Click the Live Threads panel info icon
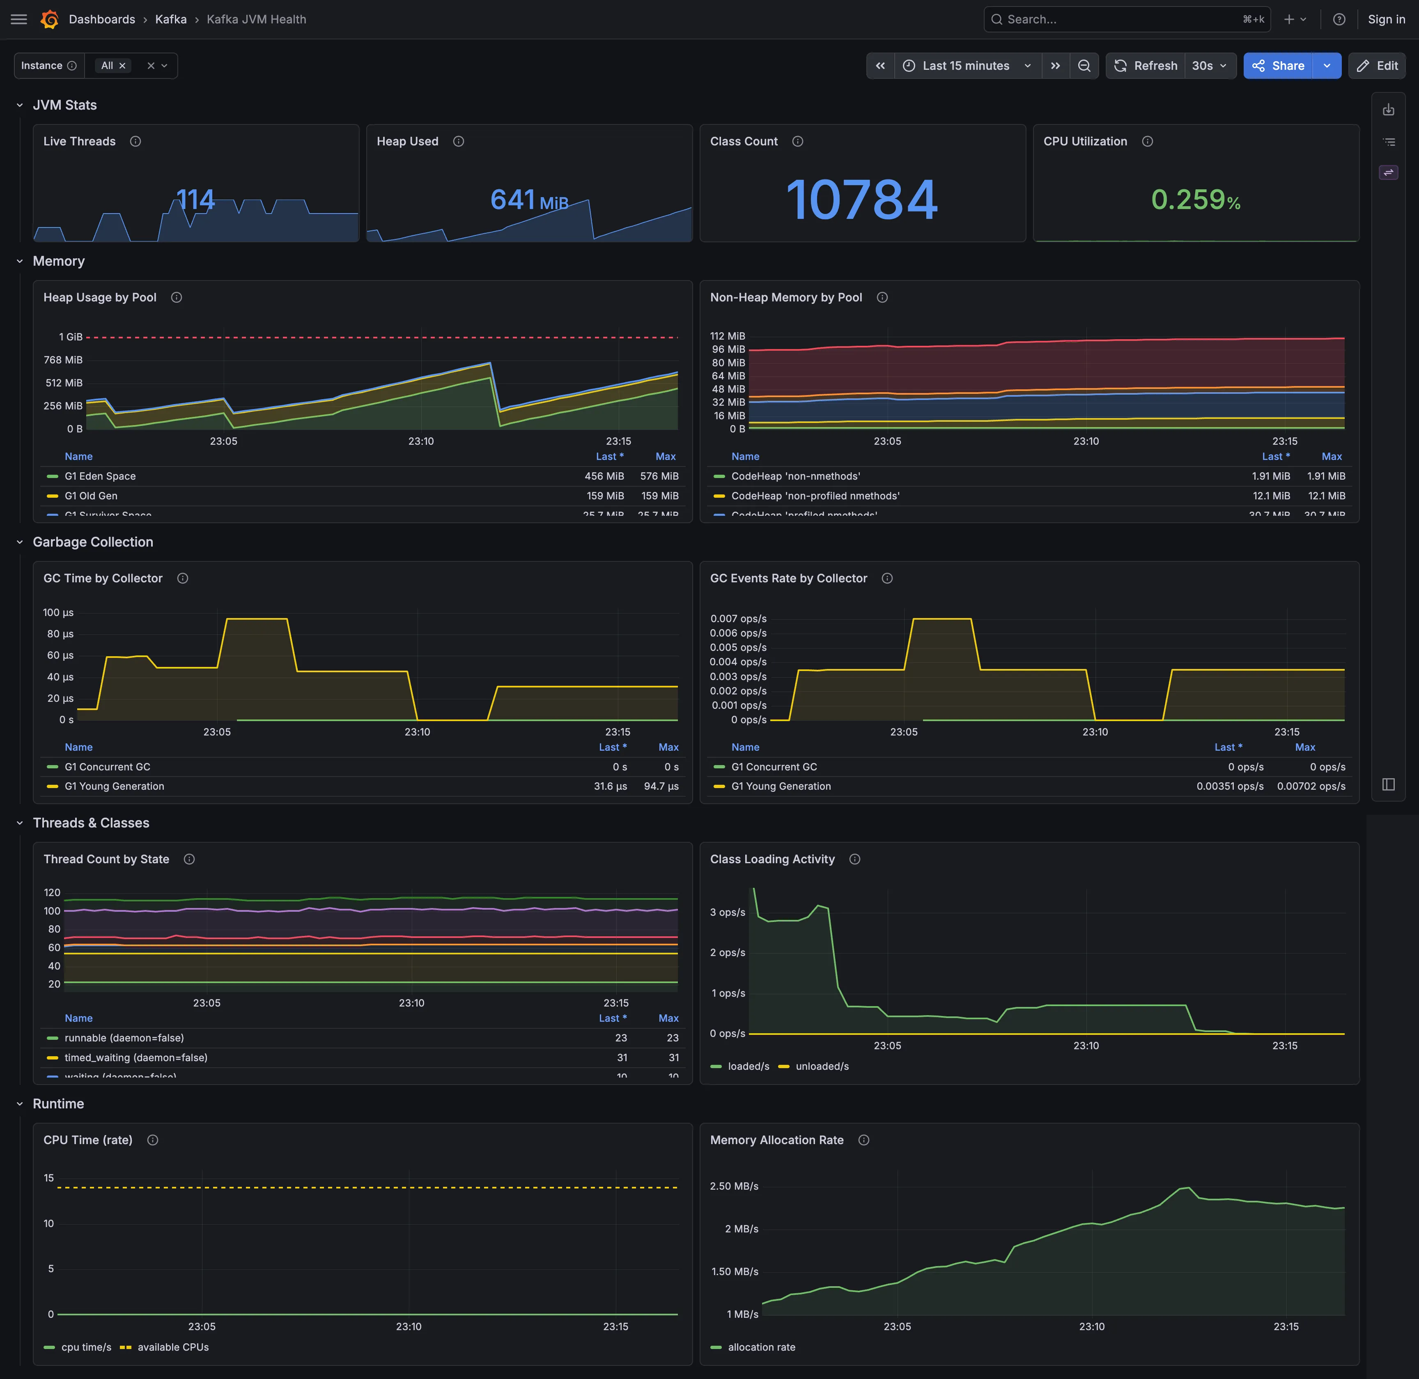 [135, 141]
